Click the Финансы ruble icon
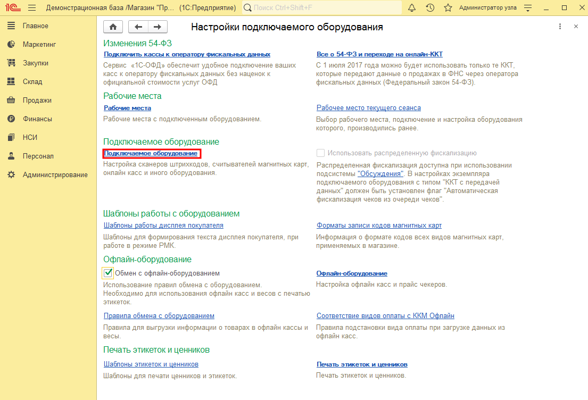 coord(11,119)
